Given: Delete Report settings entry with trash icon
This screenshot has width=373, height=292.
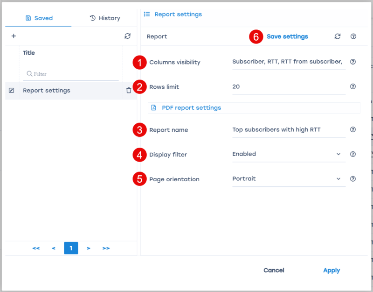Looking at the screenshot, I should pos(129,91).
